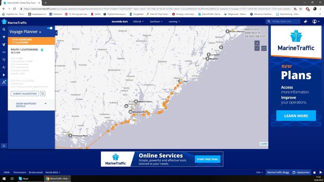Open the Norsk (NO) language dropdown
The image size is (324, 182).
coord(53,172)
